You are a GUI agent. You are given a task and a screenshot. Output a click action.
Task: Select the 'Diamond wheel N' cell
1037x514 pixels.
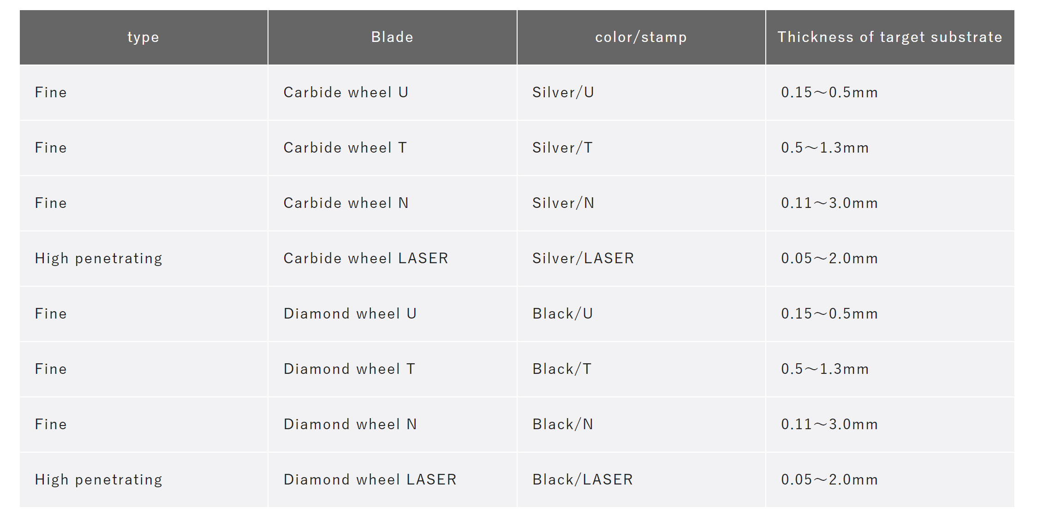392,425
